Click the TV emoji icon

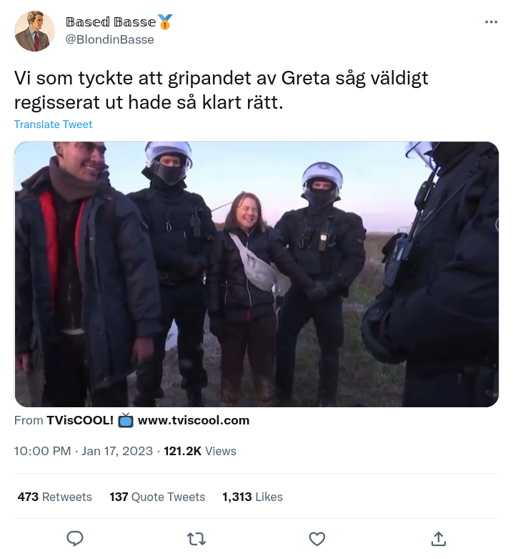126,420
